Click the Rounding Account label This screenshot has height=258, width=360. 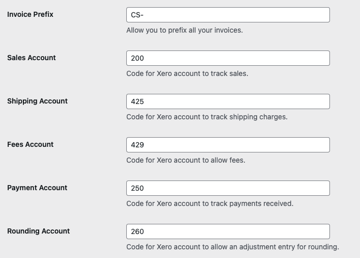[x=38, y=231]
